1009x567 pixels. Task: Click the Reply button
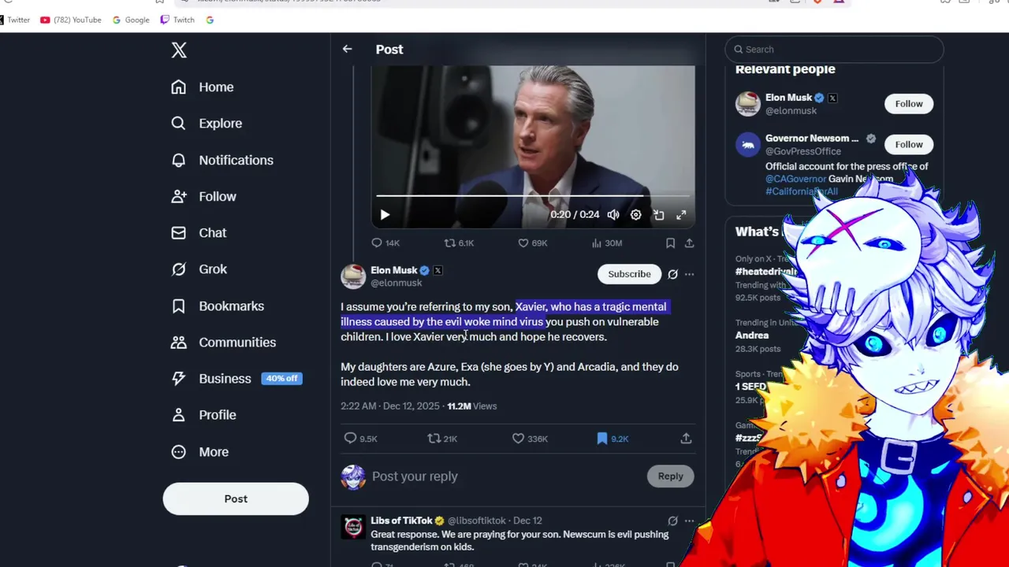click(x=671, y=476)
